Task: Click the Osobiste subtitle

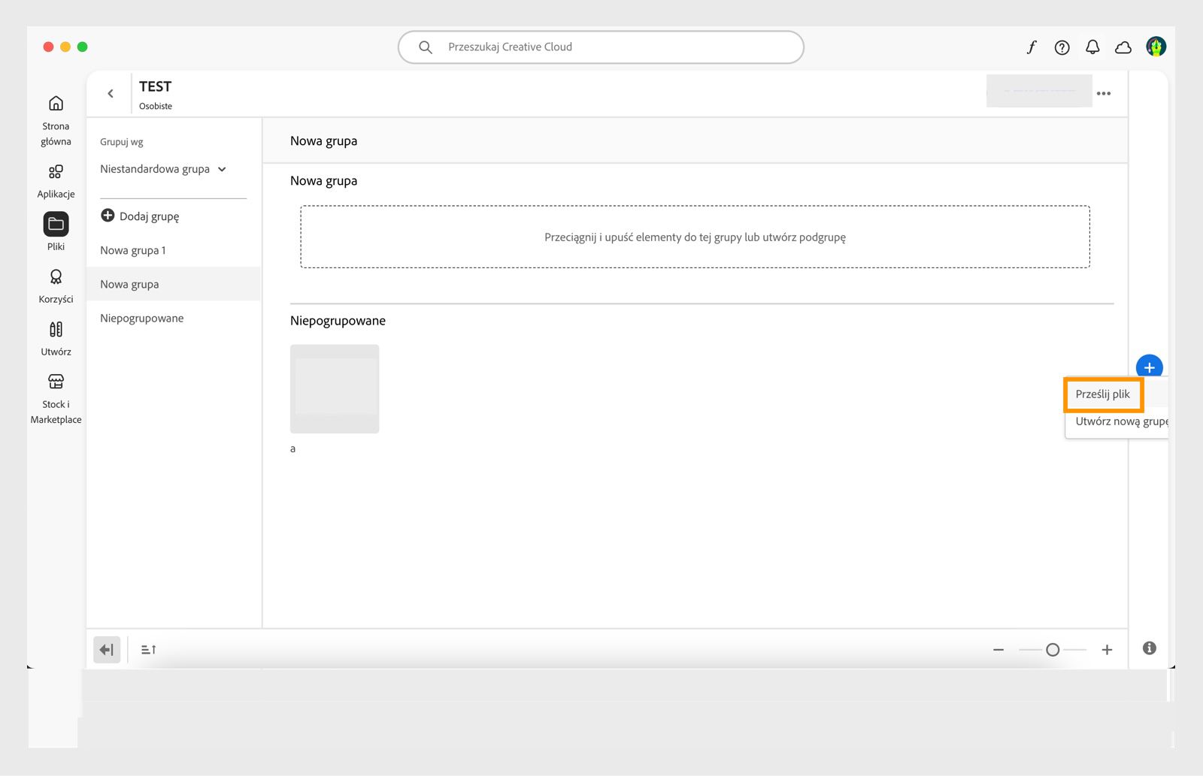Action: pyautogui.click(x=156, y=106)
